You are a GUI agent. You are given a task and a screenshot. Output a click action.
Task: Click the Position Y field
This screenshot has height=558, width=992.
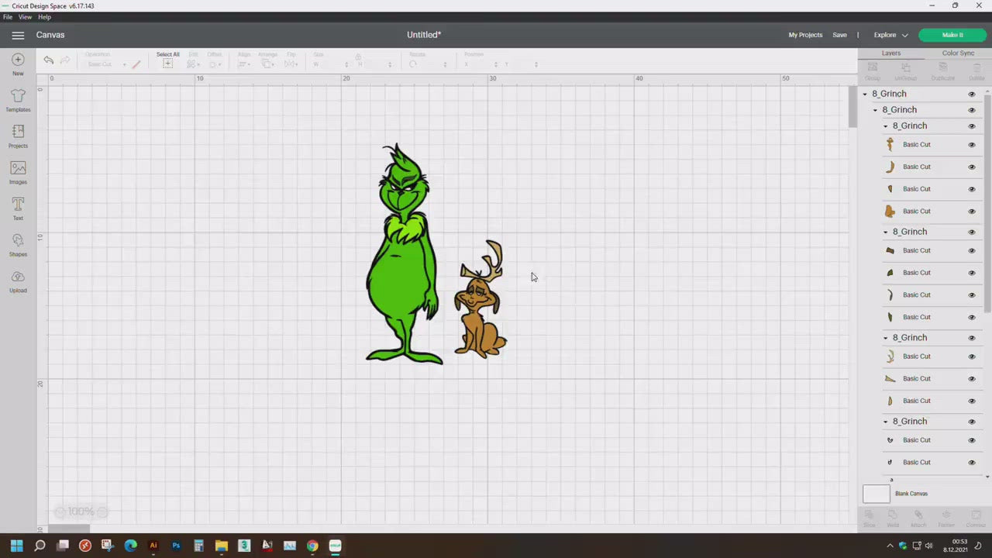tap(520, 64)
